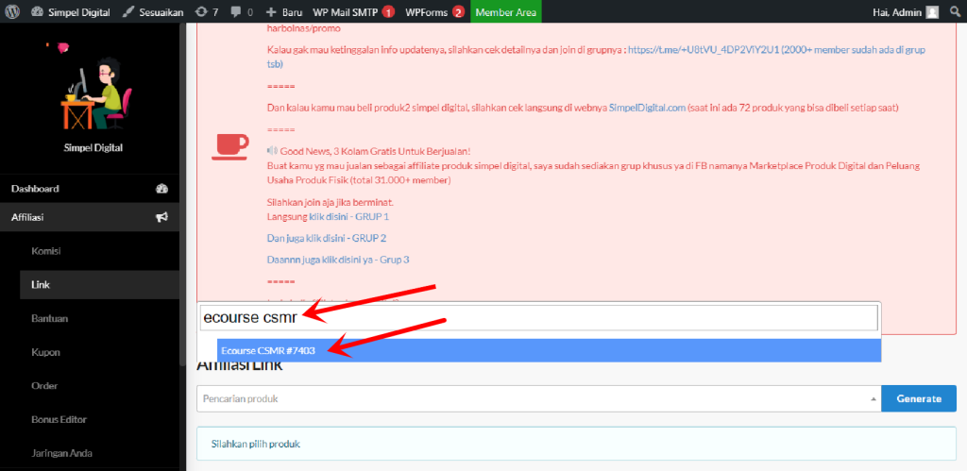Open Bonus Editor submenu item
Image resolution: width=967 pixels, height=471 pixels.
[59, 419]
